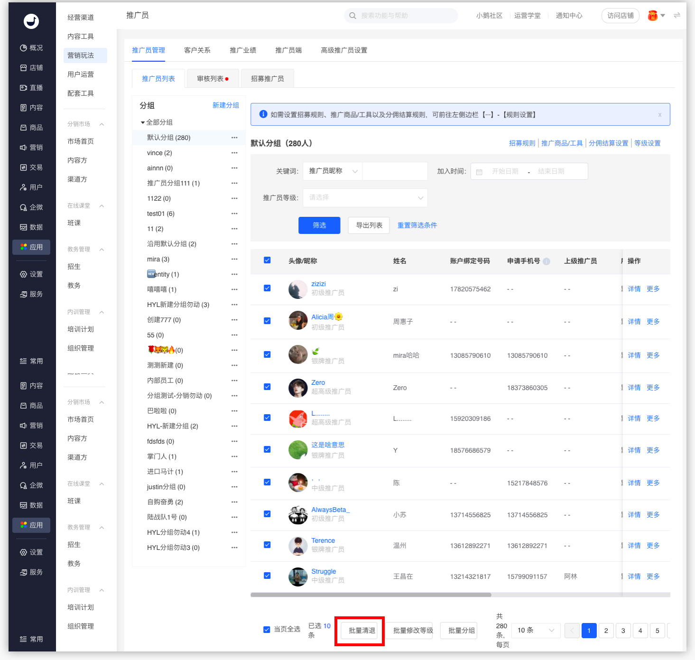Click the 批量清退 button
Image resolution: width=695 pixels, height=660 pixels.
tap(362, 631)
